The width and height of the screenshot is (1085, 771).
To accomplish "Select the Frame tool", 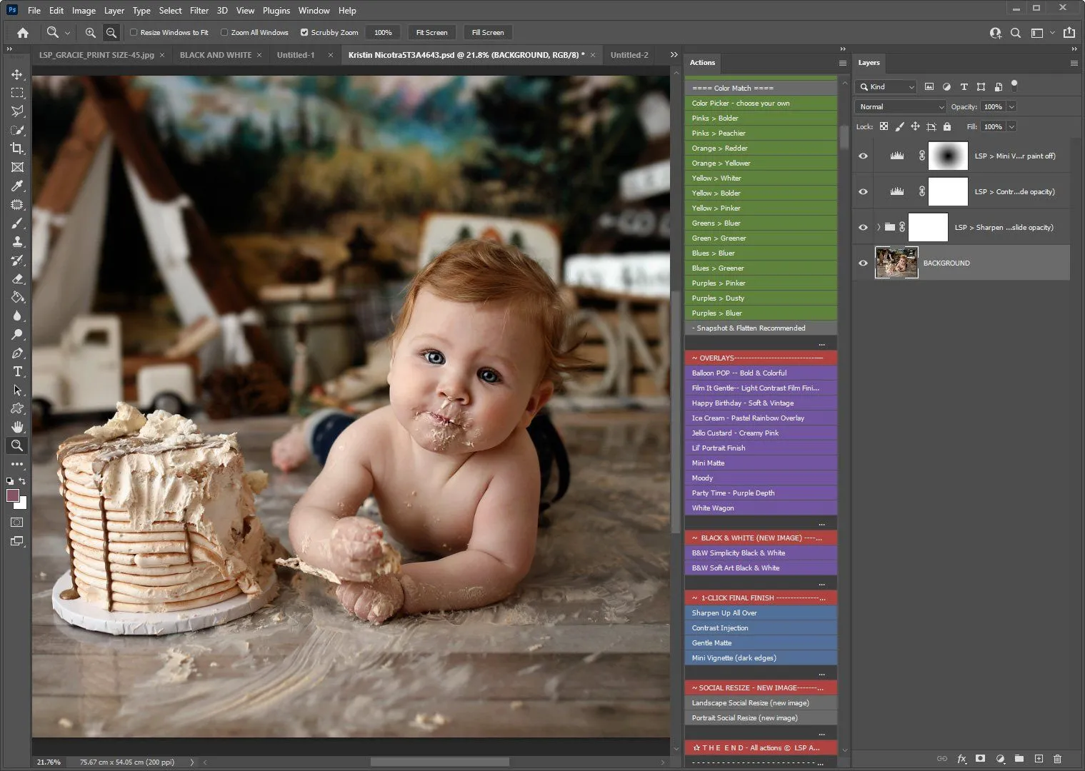I will point(17,167).
